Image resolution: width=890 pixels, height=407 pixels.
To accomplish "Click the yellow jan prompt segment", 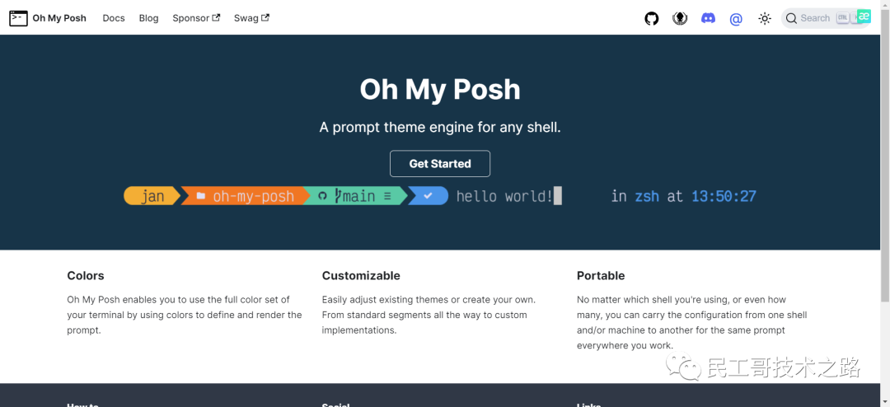I will [x=152, y=196].
